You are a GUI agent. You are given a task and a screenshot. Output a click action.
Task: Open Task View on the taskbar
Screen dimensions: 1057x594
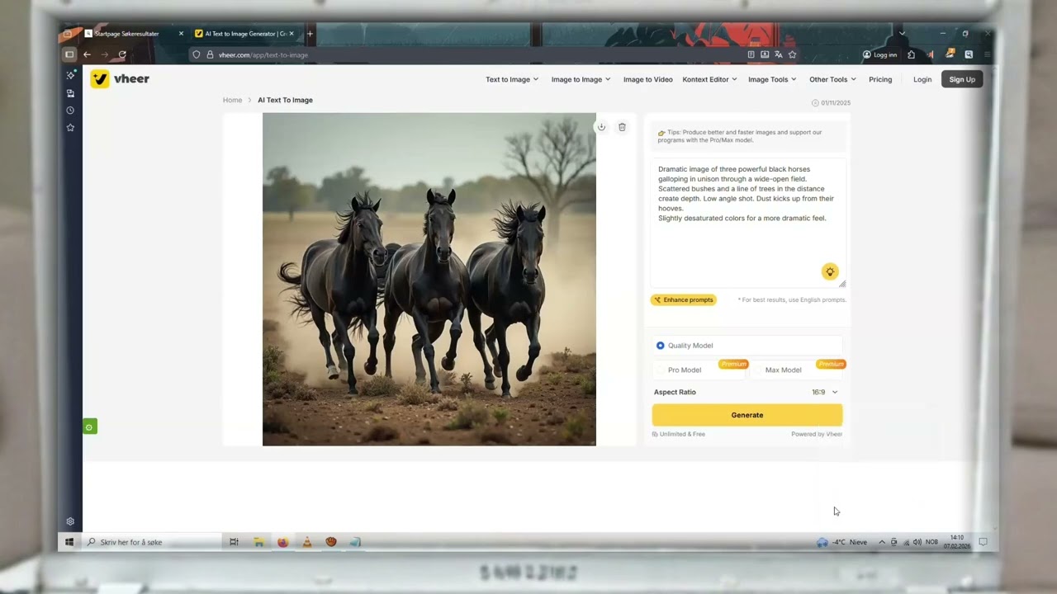pyautogui.click(x=234, y=542)
